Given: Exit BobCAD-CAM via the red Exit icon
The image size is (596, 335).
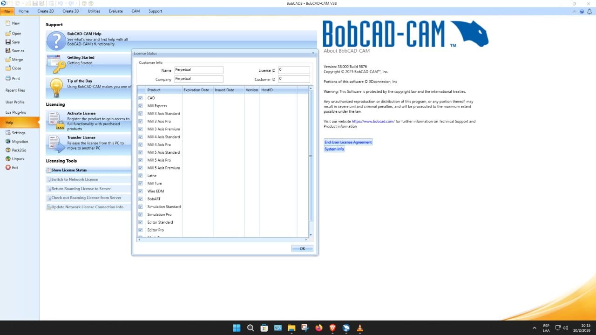Looking at the screenshot, I should tap(8, 167).
